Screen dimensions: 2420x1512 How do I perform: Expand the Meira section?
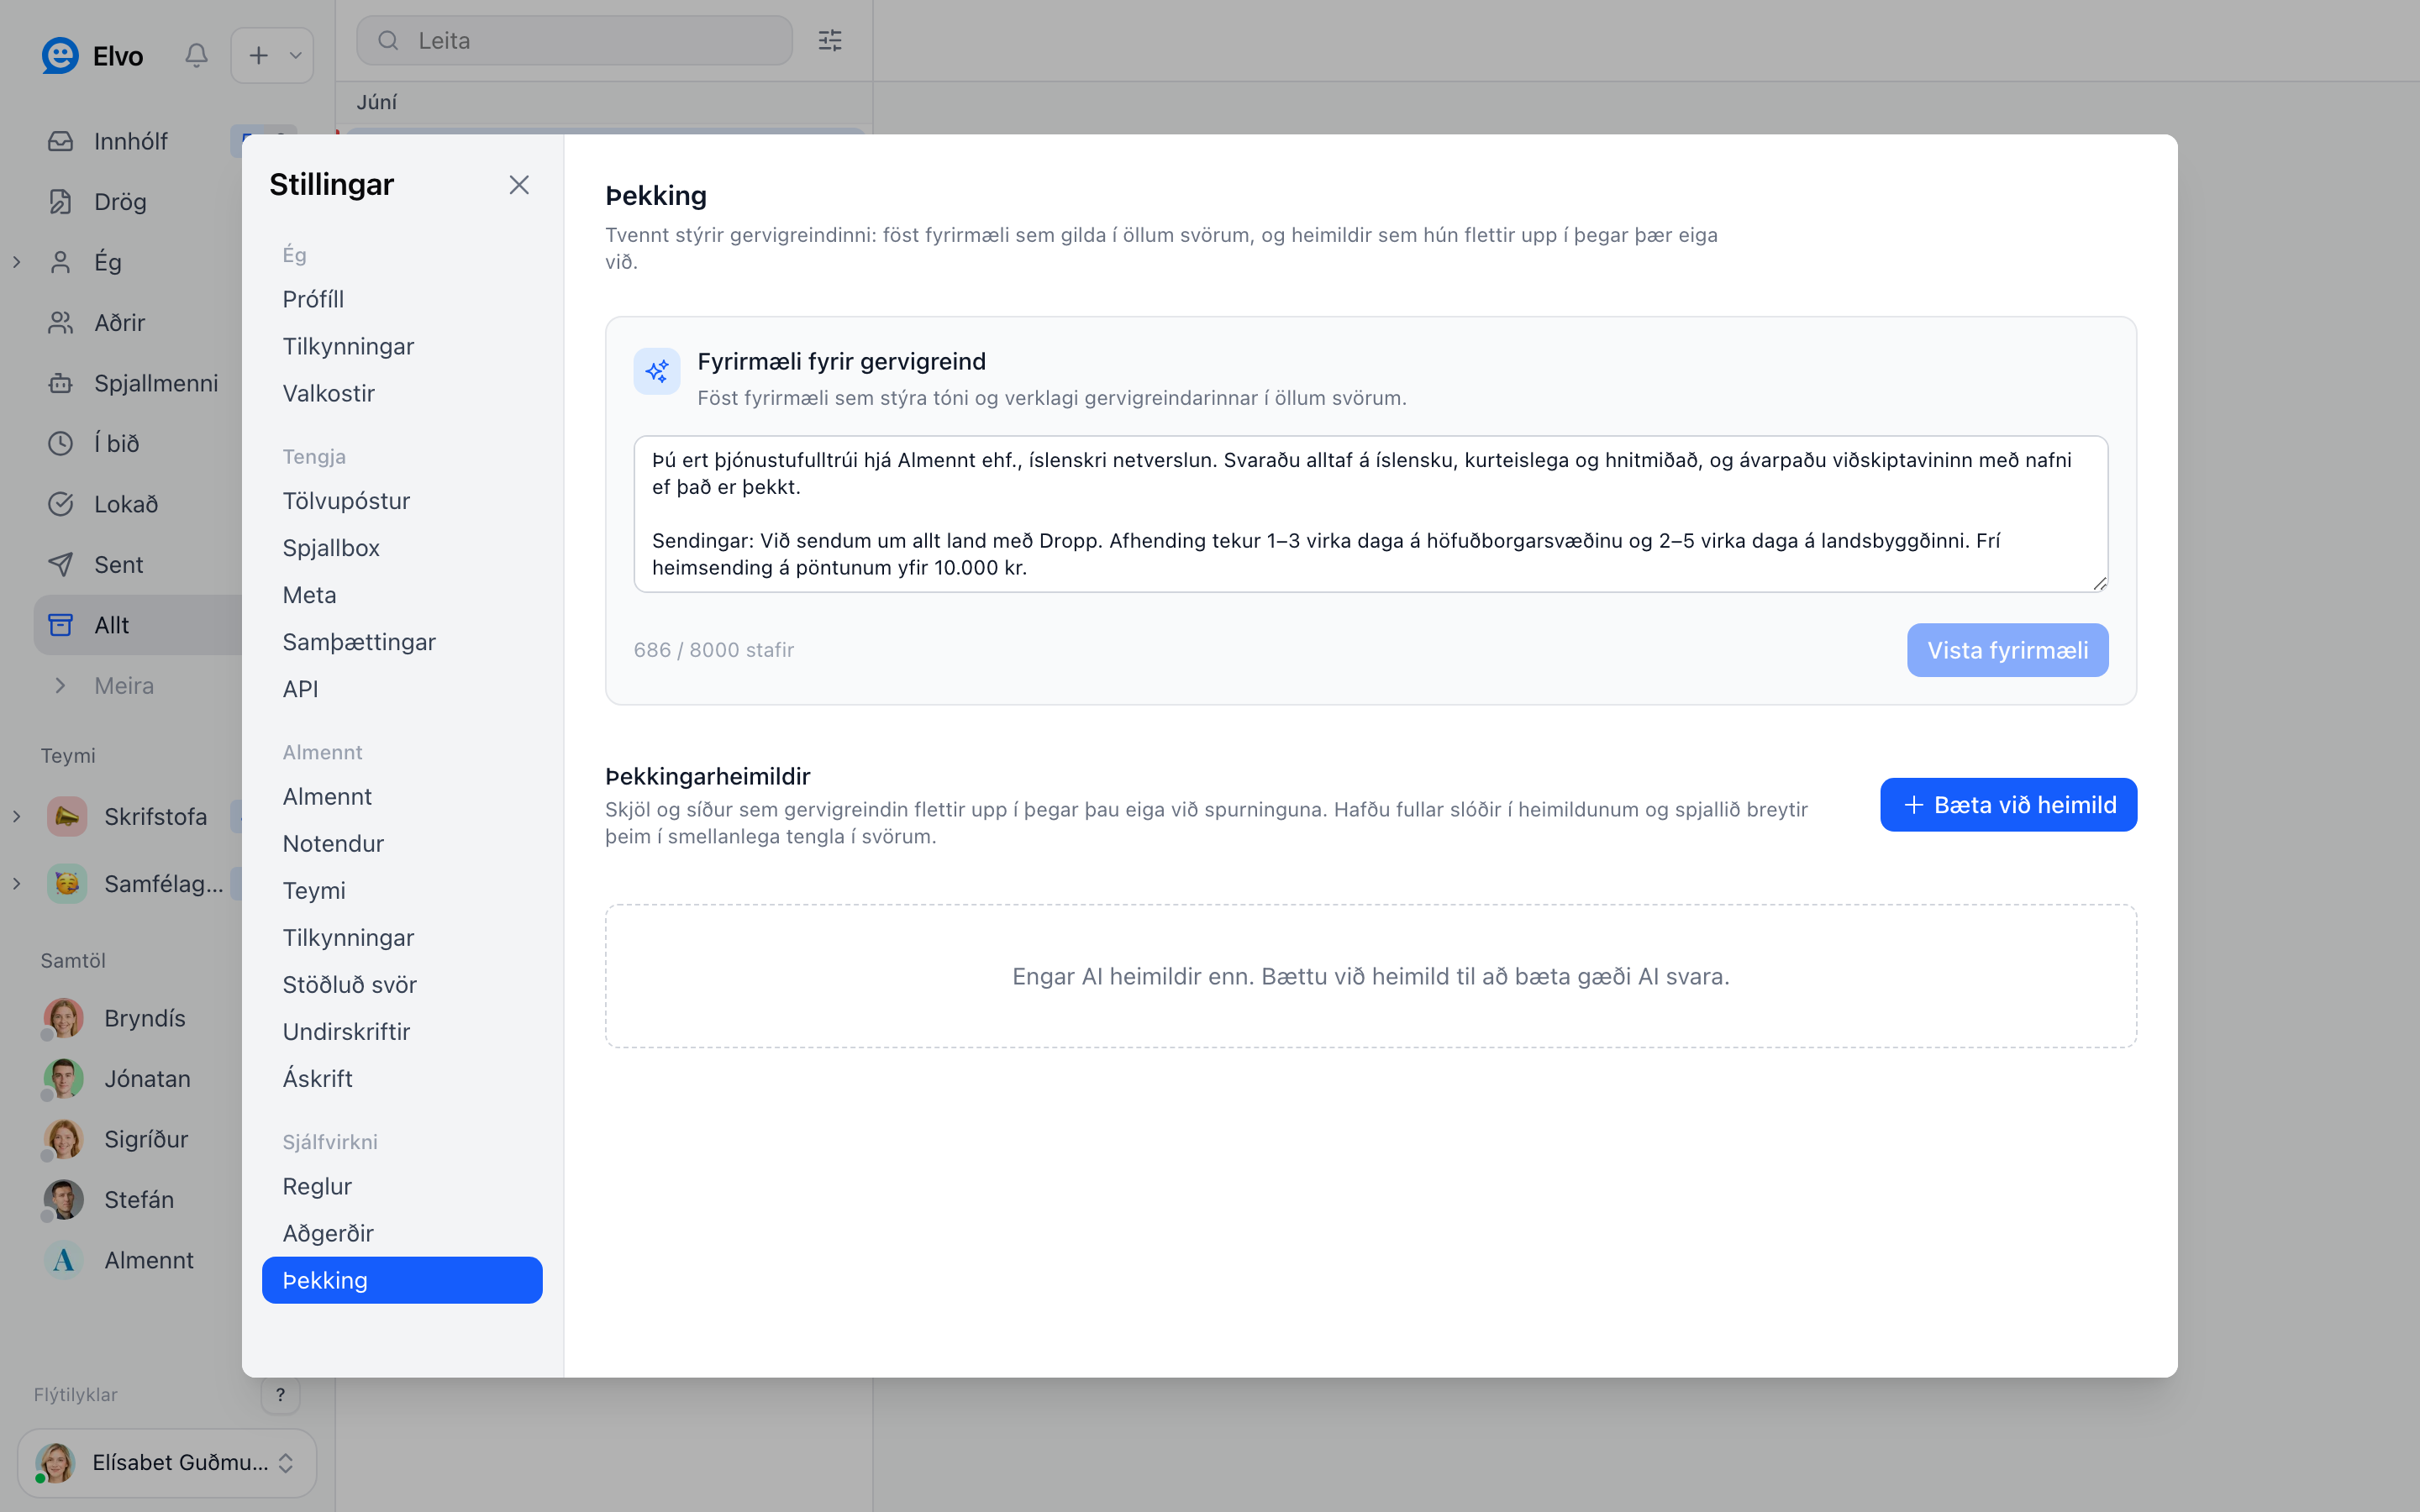[x=61, y=685]
